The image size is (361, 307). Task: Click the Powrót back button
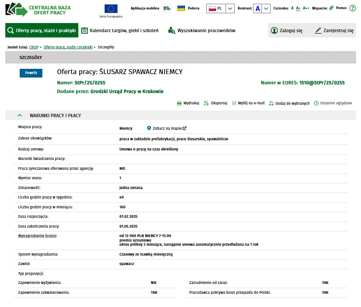(31, 73)
